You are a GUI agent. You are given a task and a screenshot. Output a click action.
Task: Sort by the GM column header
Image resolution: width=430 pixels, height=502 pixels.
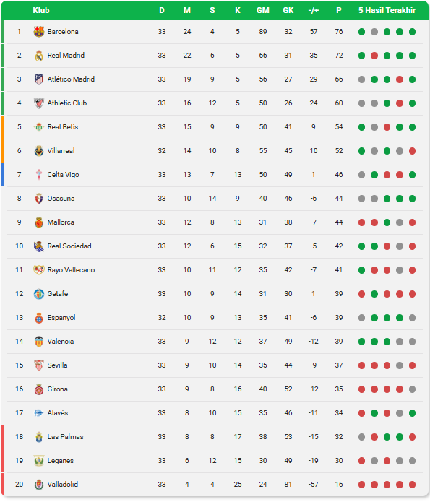tap(263, 10)
